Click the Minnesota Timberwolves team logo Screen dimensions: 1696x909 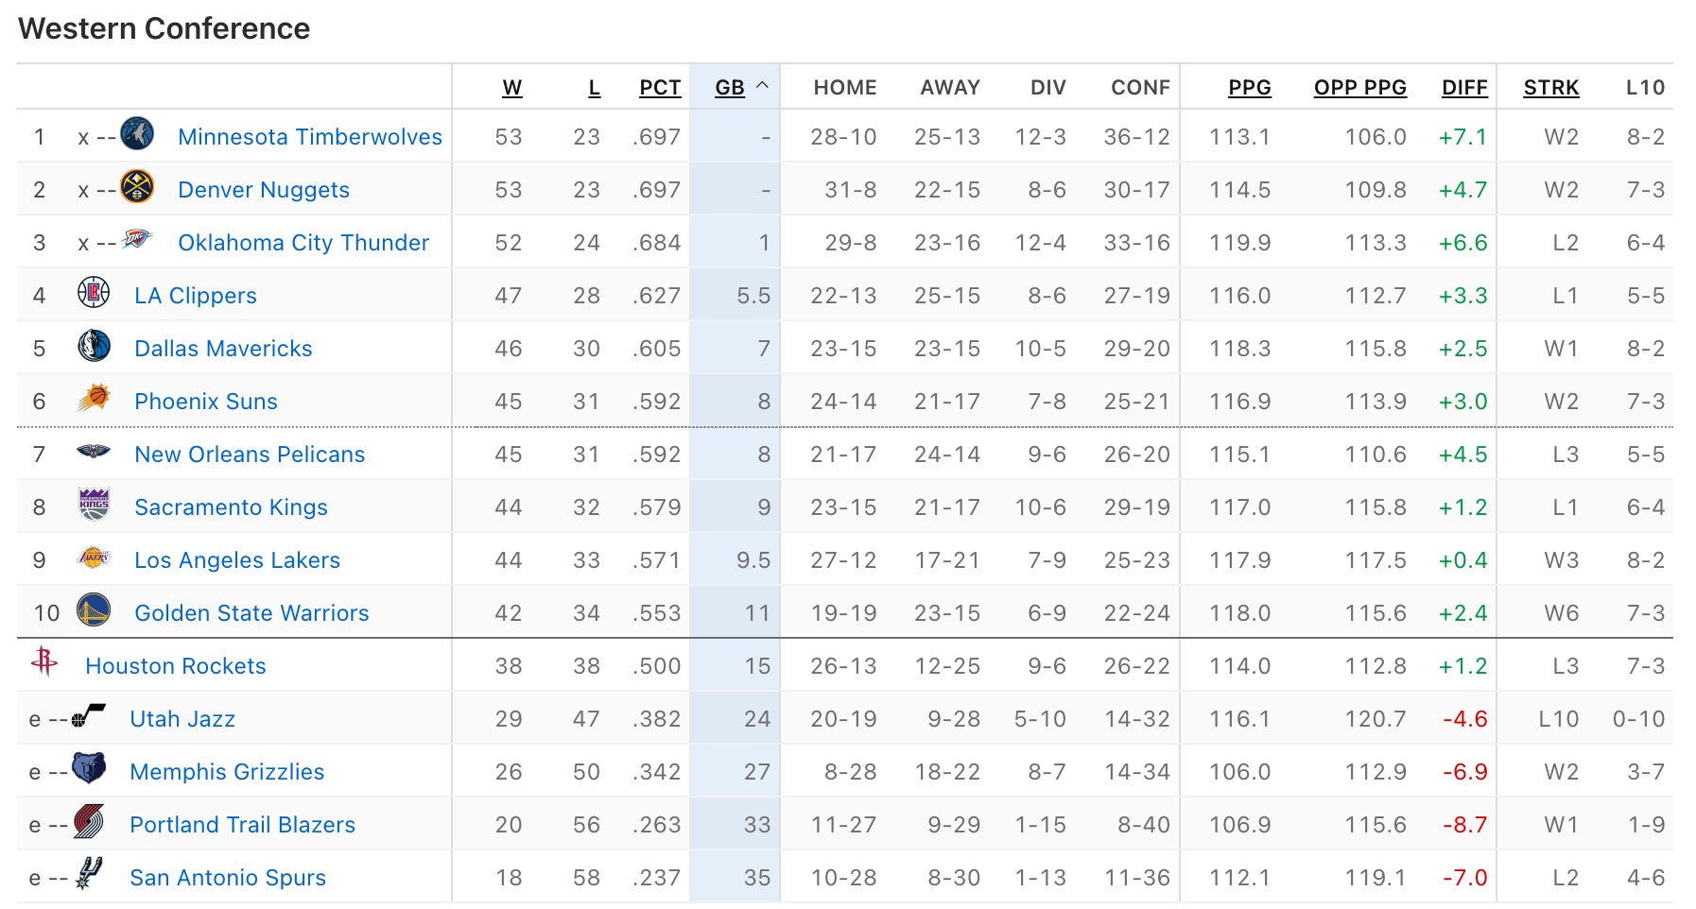[x=137, y=134]
